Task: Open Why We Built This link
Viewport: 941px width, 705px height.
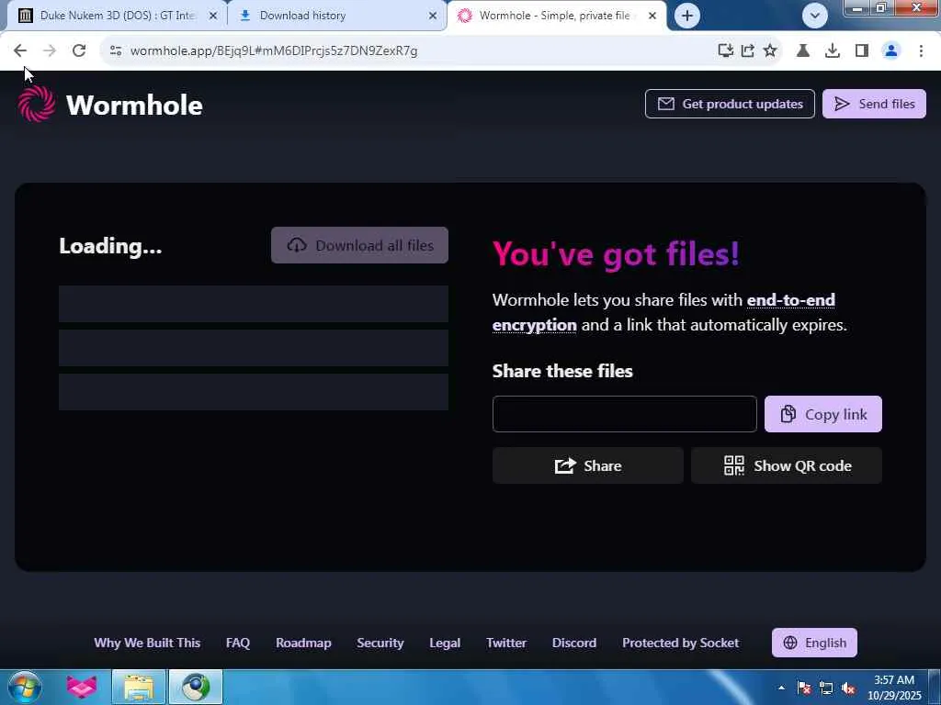Action: (x=147, y=643)
